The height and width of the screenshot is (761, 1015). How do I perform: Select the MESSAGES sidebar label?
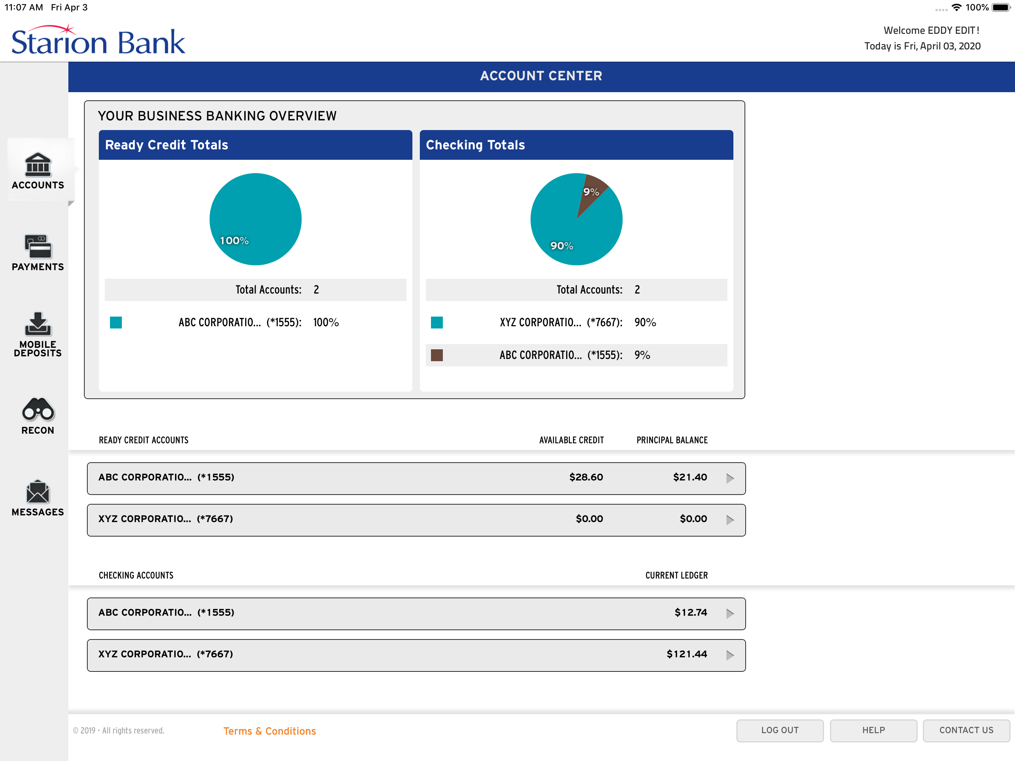[x=38, y=512]
